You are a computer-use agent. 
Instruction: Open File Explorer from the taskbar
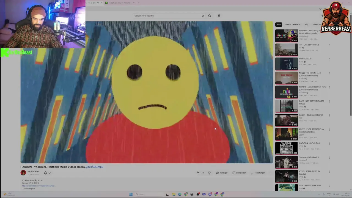click(174, 194)
